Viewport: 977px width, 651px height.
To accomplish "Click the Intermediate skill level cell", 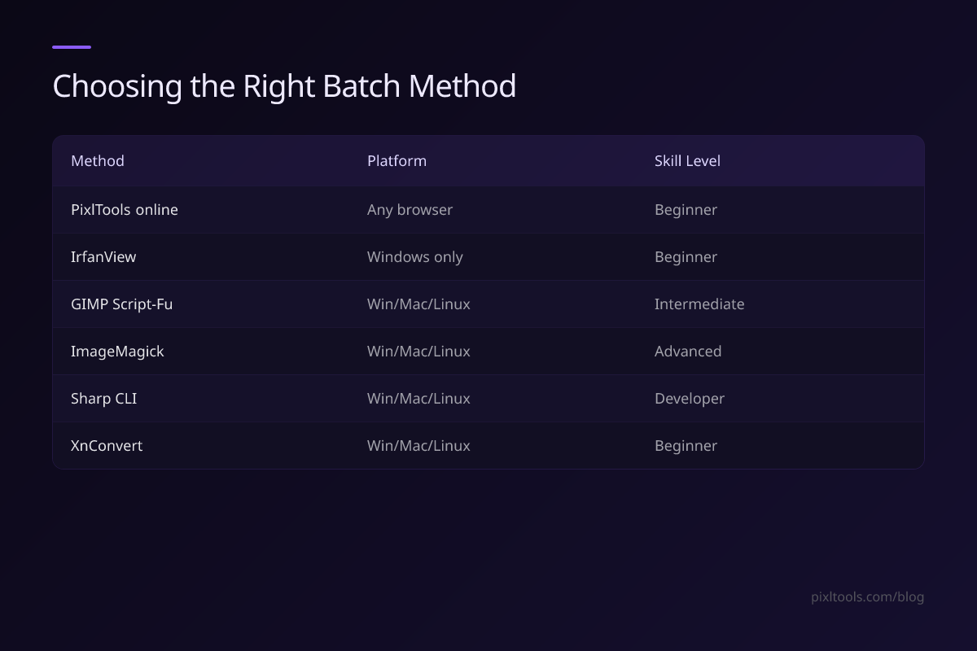I will click(699, 304).
